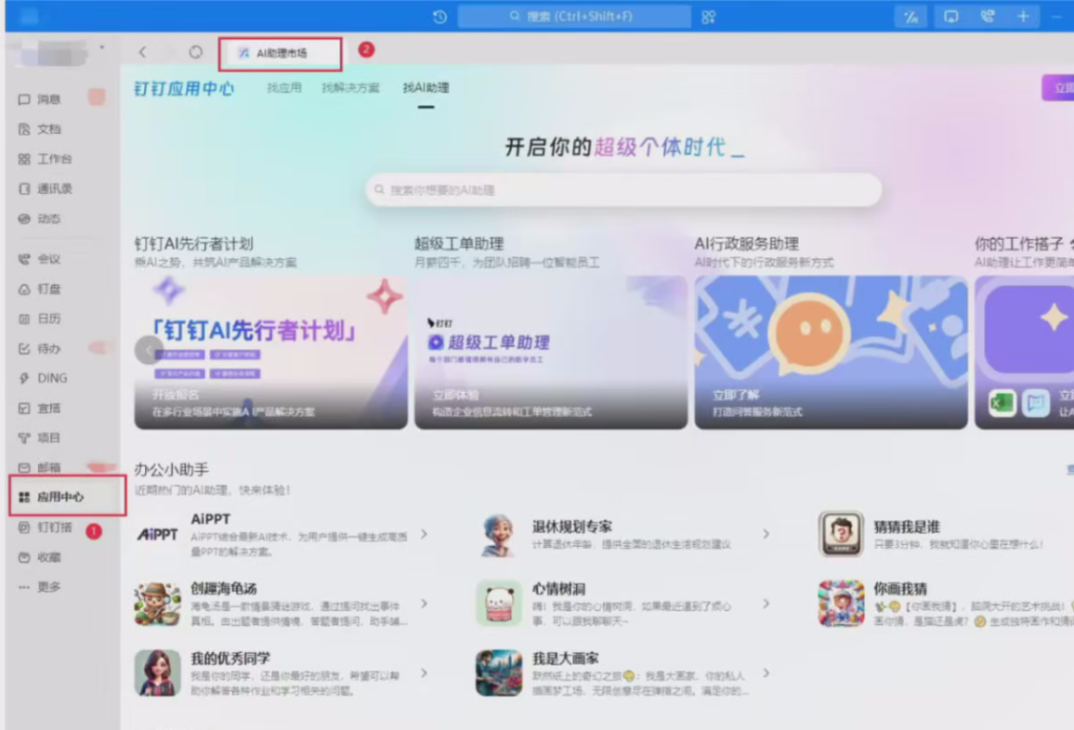Click 立即体验 on the 超级工单助理 banner
1074x730 pixels.
click(456, 395)
